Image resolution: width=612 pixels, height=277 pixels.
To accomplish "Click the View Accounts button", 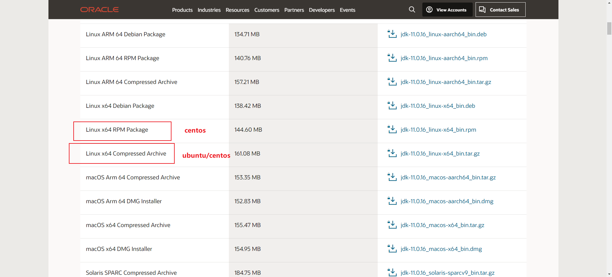I will (x=447, y=10).
